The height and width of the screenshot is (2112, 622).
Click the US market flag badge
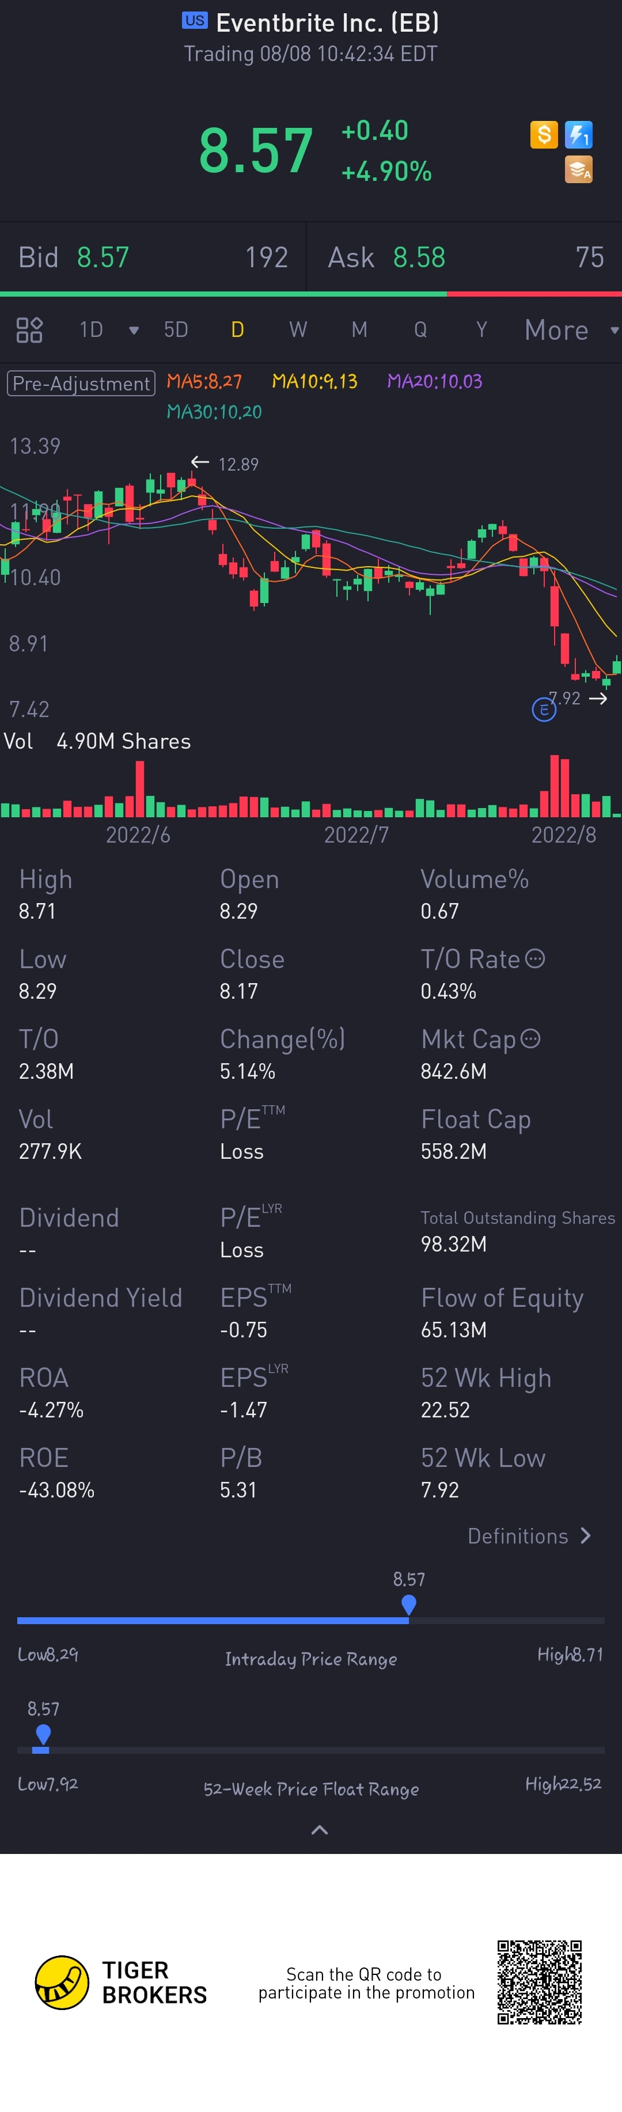tap(194, 21)
